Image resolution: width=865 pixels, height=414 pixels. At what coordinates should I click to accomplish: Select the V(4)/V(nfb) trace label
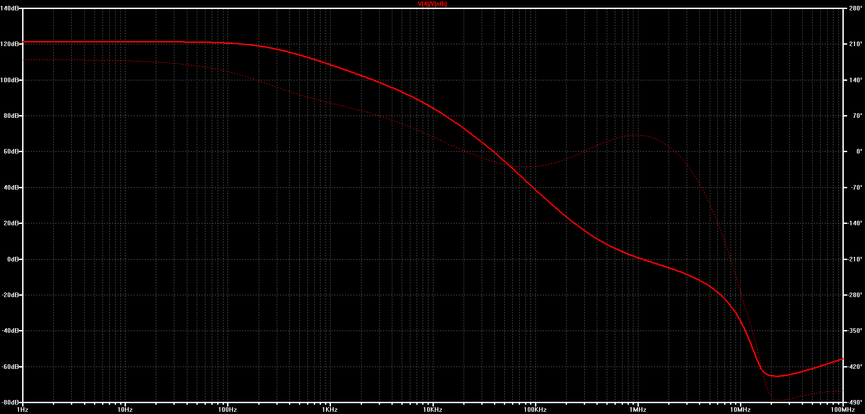click(432, 4)
